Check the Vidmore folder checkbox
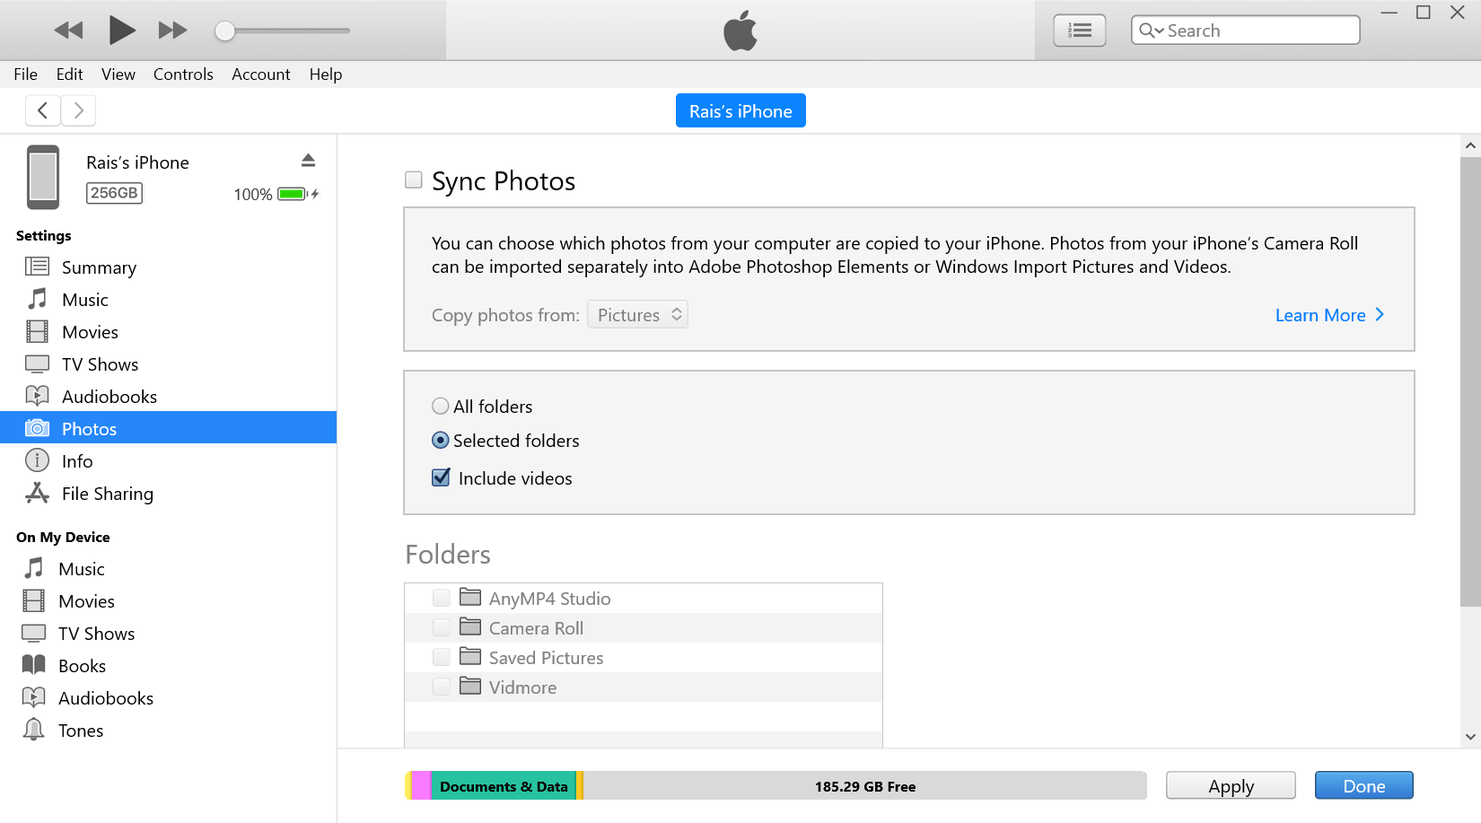This screenshot has width=1481, height=823. [442, 687]
